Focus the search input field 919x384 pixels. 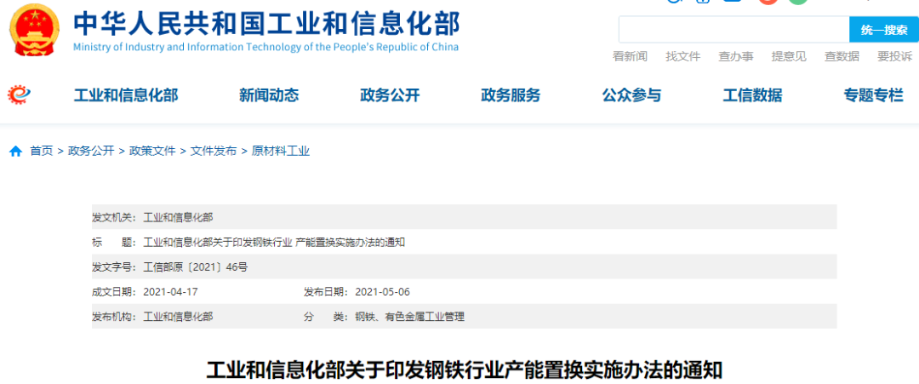click(733, 30)
